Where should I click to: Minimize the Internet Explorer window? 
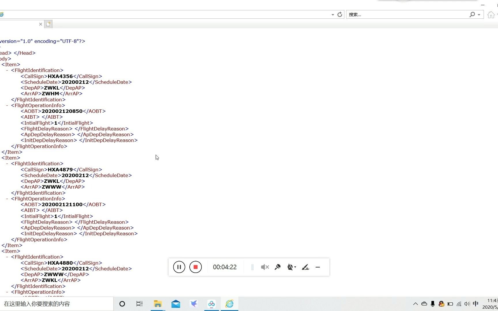tap(483, 5)
